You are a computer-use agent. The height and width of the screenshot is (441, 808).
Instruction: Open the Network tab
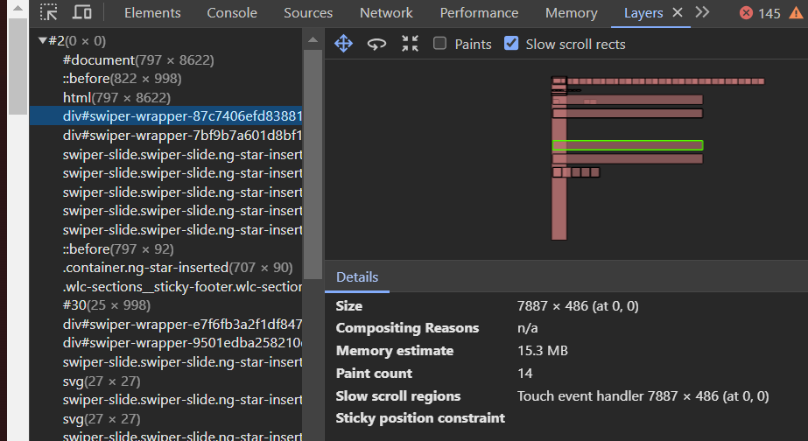(x=386, y=13)
